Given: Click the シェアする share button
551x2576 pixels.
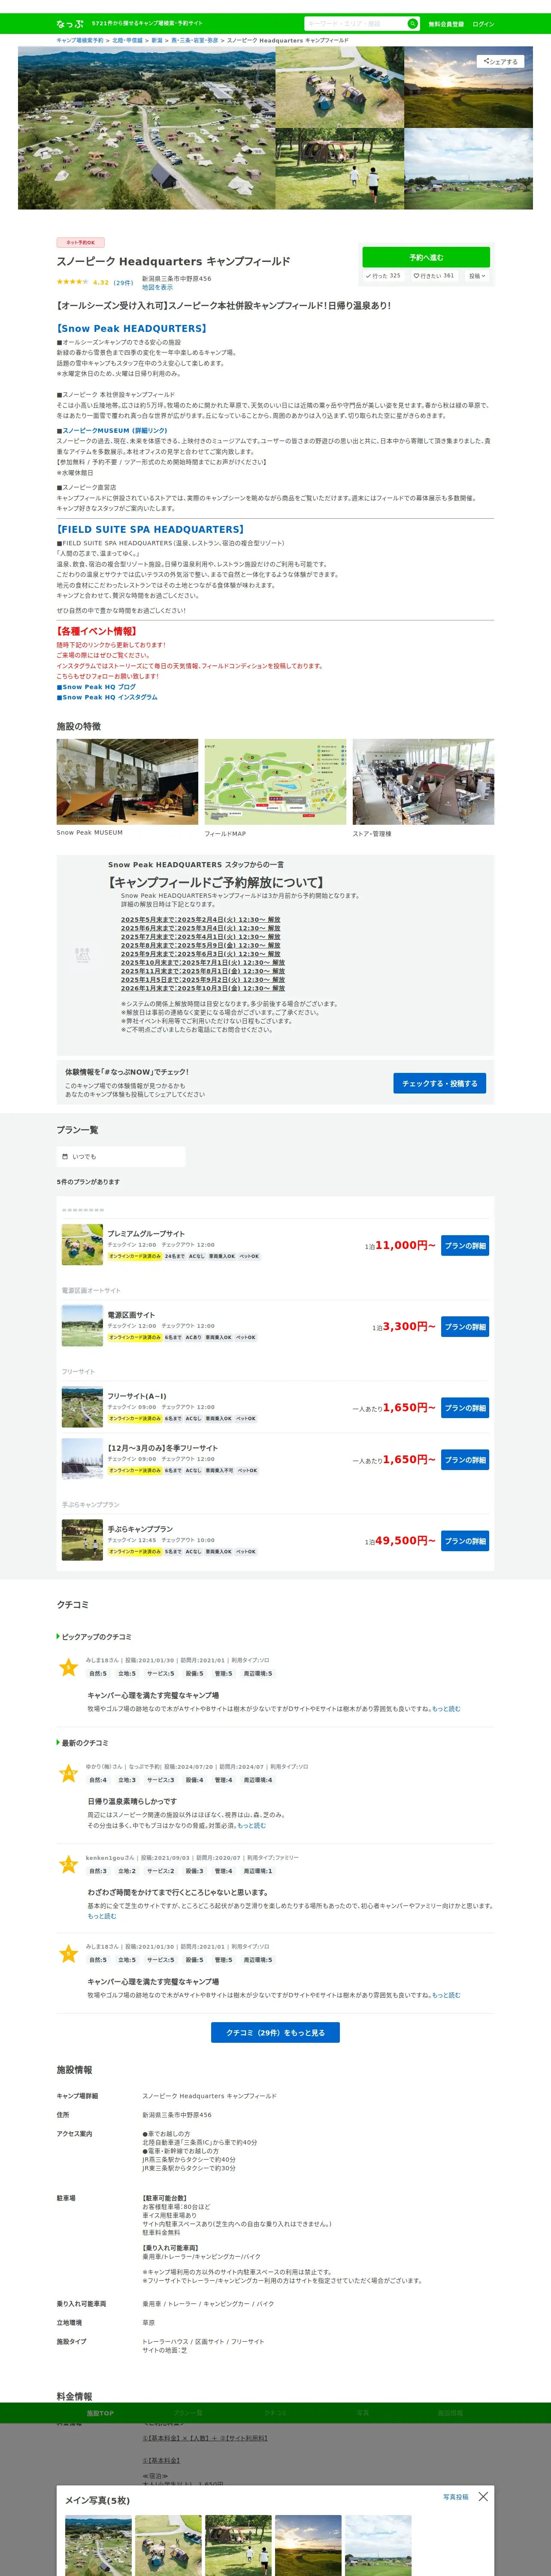Looking at the screenshot, I should [500, 61].
